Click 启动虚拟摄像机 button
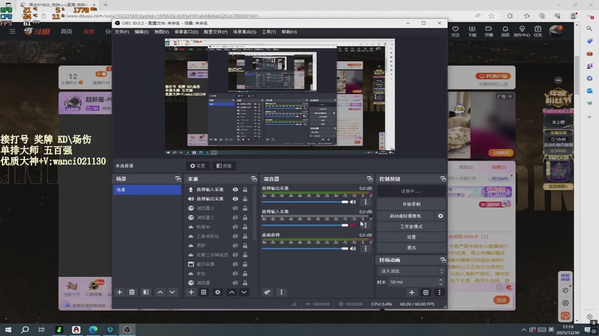 (405, 216)
